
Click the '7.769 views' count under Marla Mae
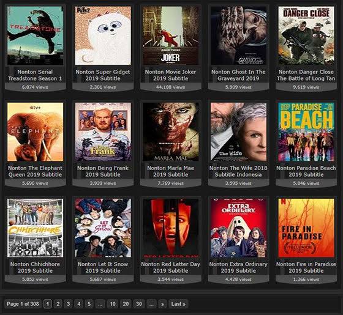(x=171, y=183)
